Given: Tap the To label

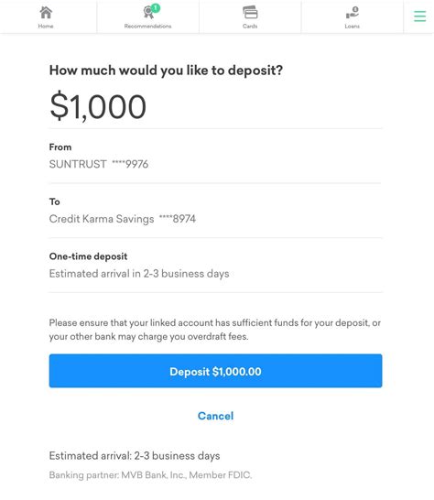Looking at the screenshot, I should [x=55, y=201].
